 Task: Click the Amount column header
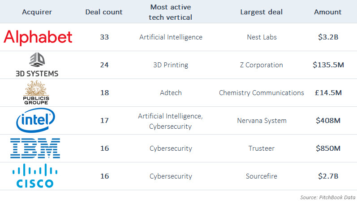[328, 12]
